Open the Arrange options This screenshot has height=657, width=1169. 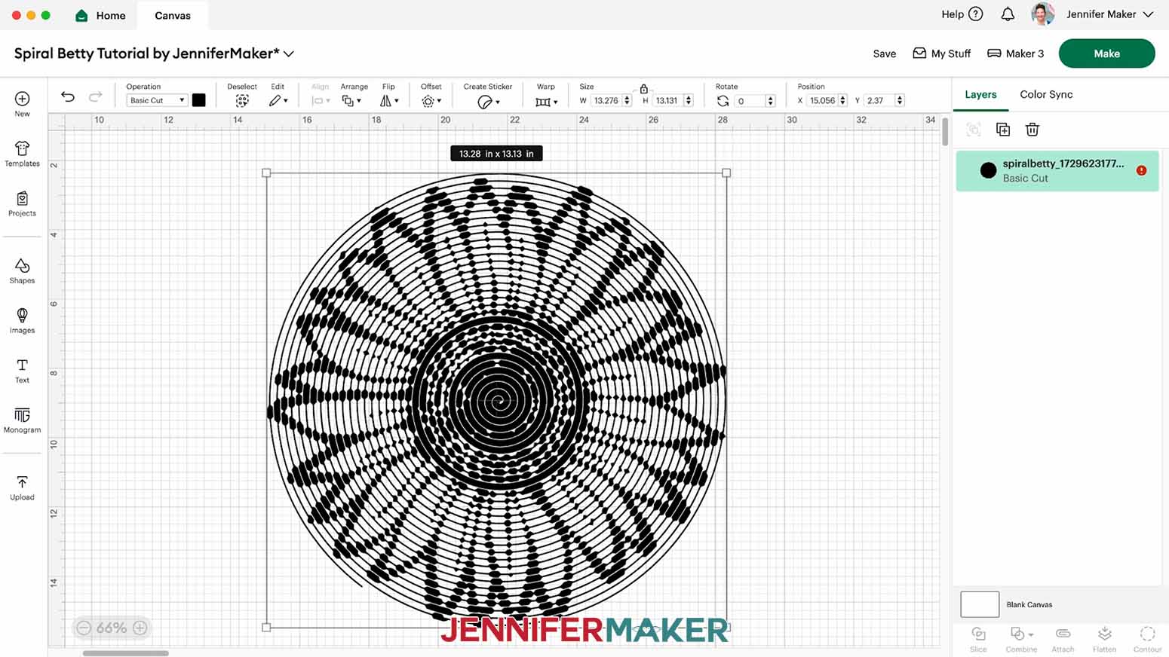(x=351, y=100)
